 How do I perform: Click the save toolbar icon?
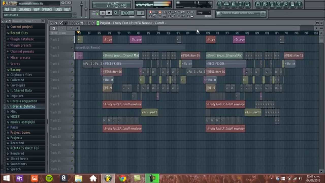pos(265,4)
